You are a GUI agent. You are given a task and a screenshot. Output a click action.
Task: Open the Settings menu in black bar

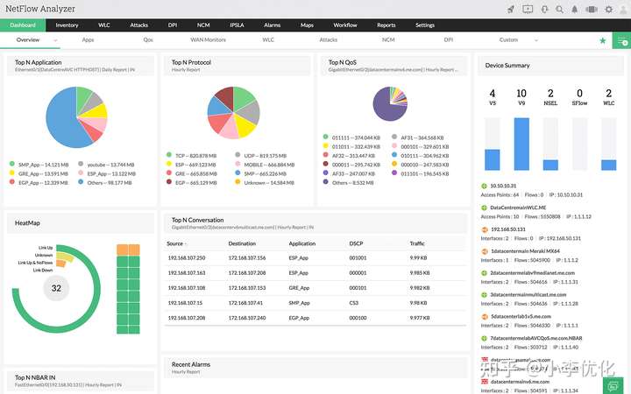click(425, 25)
